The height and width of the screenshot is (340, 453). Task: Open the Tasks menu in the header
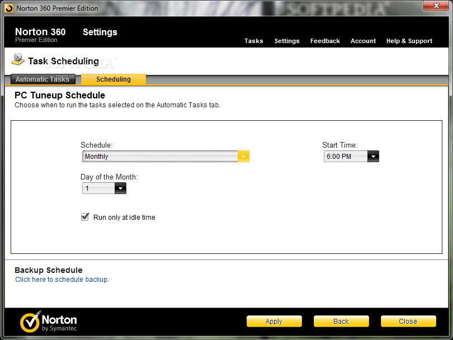[x=254, y=41]
